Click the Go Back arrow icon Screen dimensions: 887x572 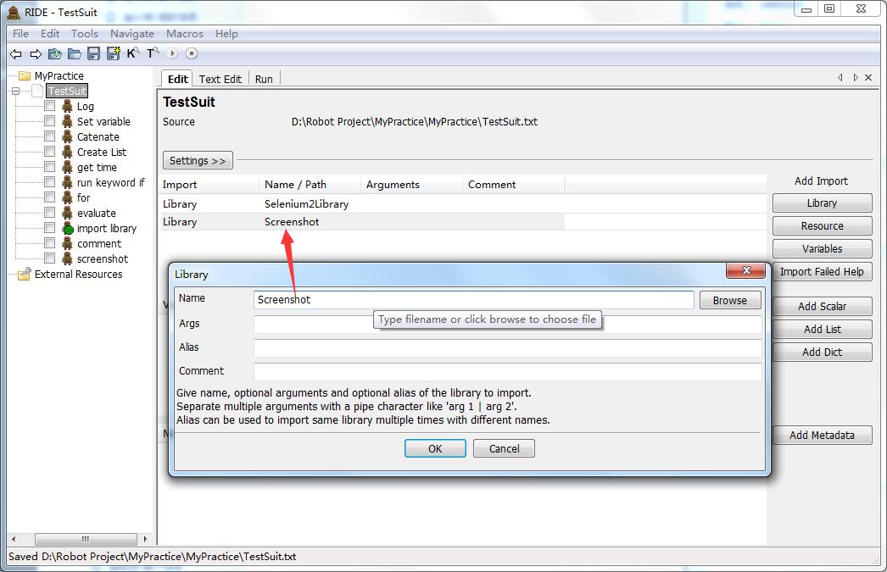click(15, 53)
